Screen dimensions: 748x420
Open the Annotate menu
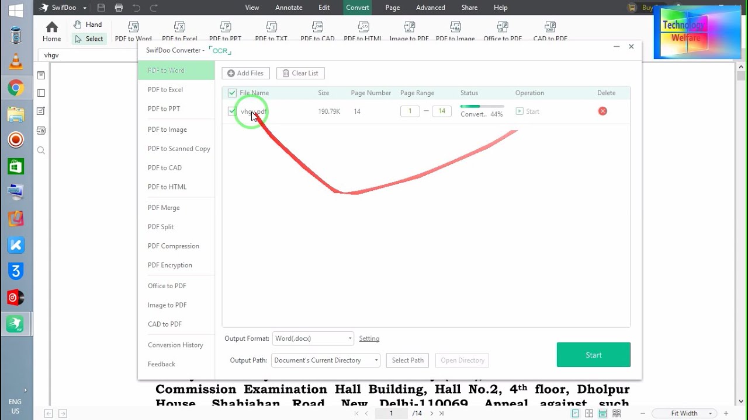coord(289,8)
